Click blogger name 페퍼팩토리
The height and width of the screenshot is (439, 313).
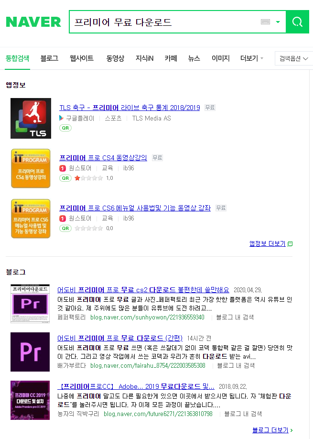[x=71, y=317]
